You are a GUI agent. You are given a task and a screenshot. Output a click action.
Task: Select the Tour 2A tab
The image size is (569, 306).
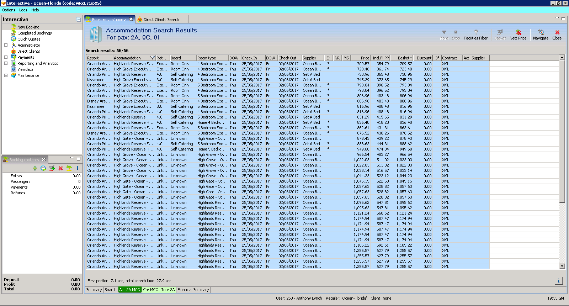pyautogui.click(x=168, y=290)
